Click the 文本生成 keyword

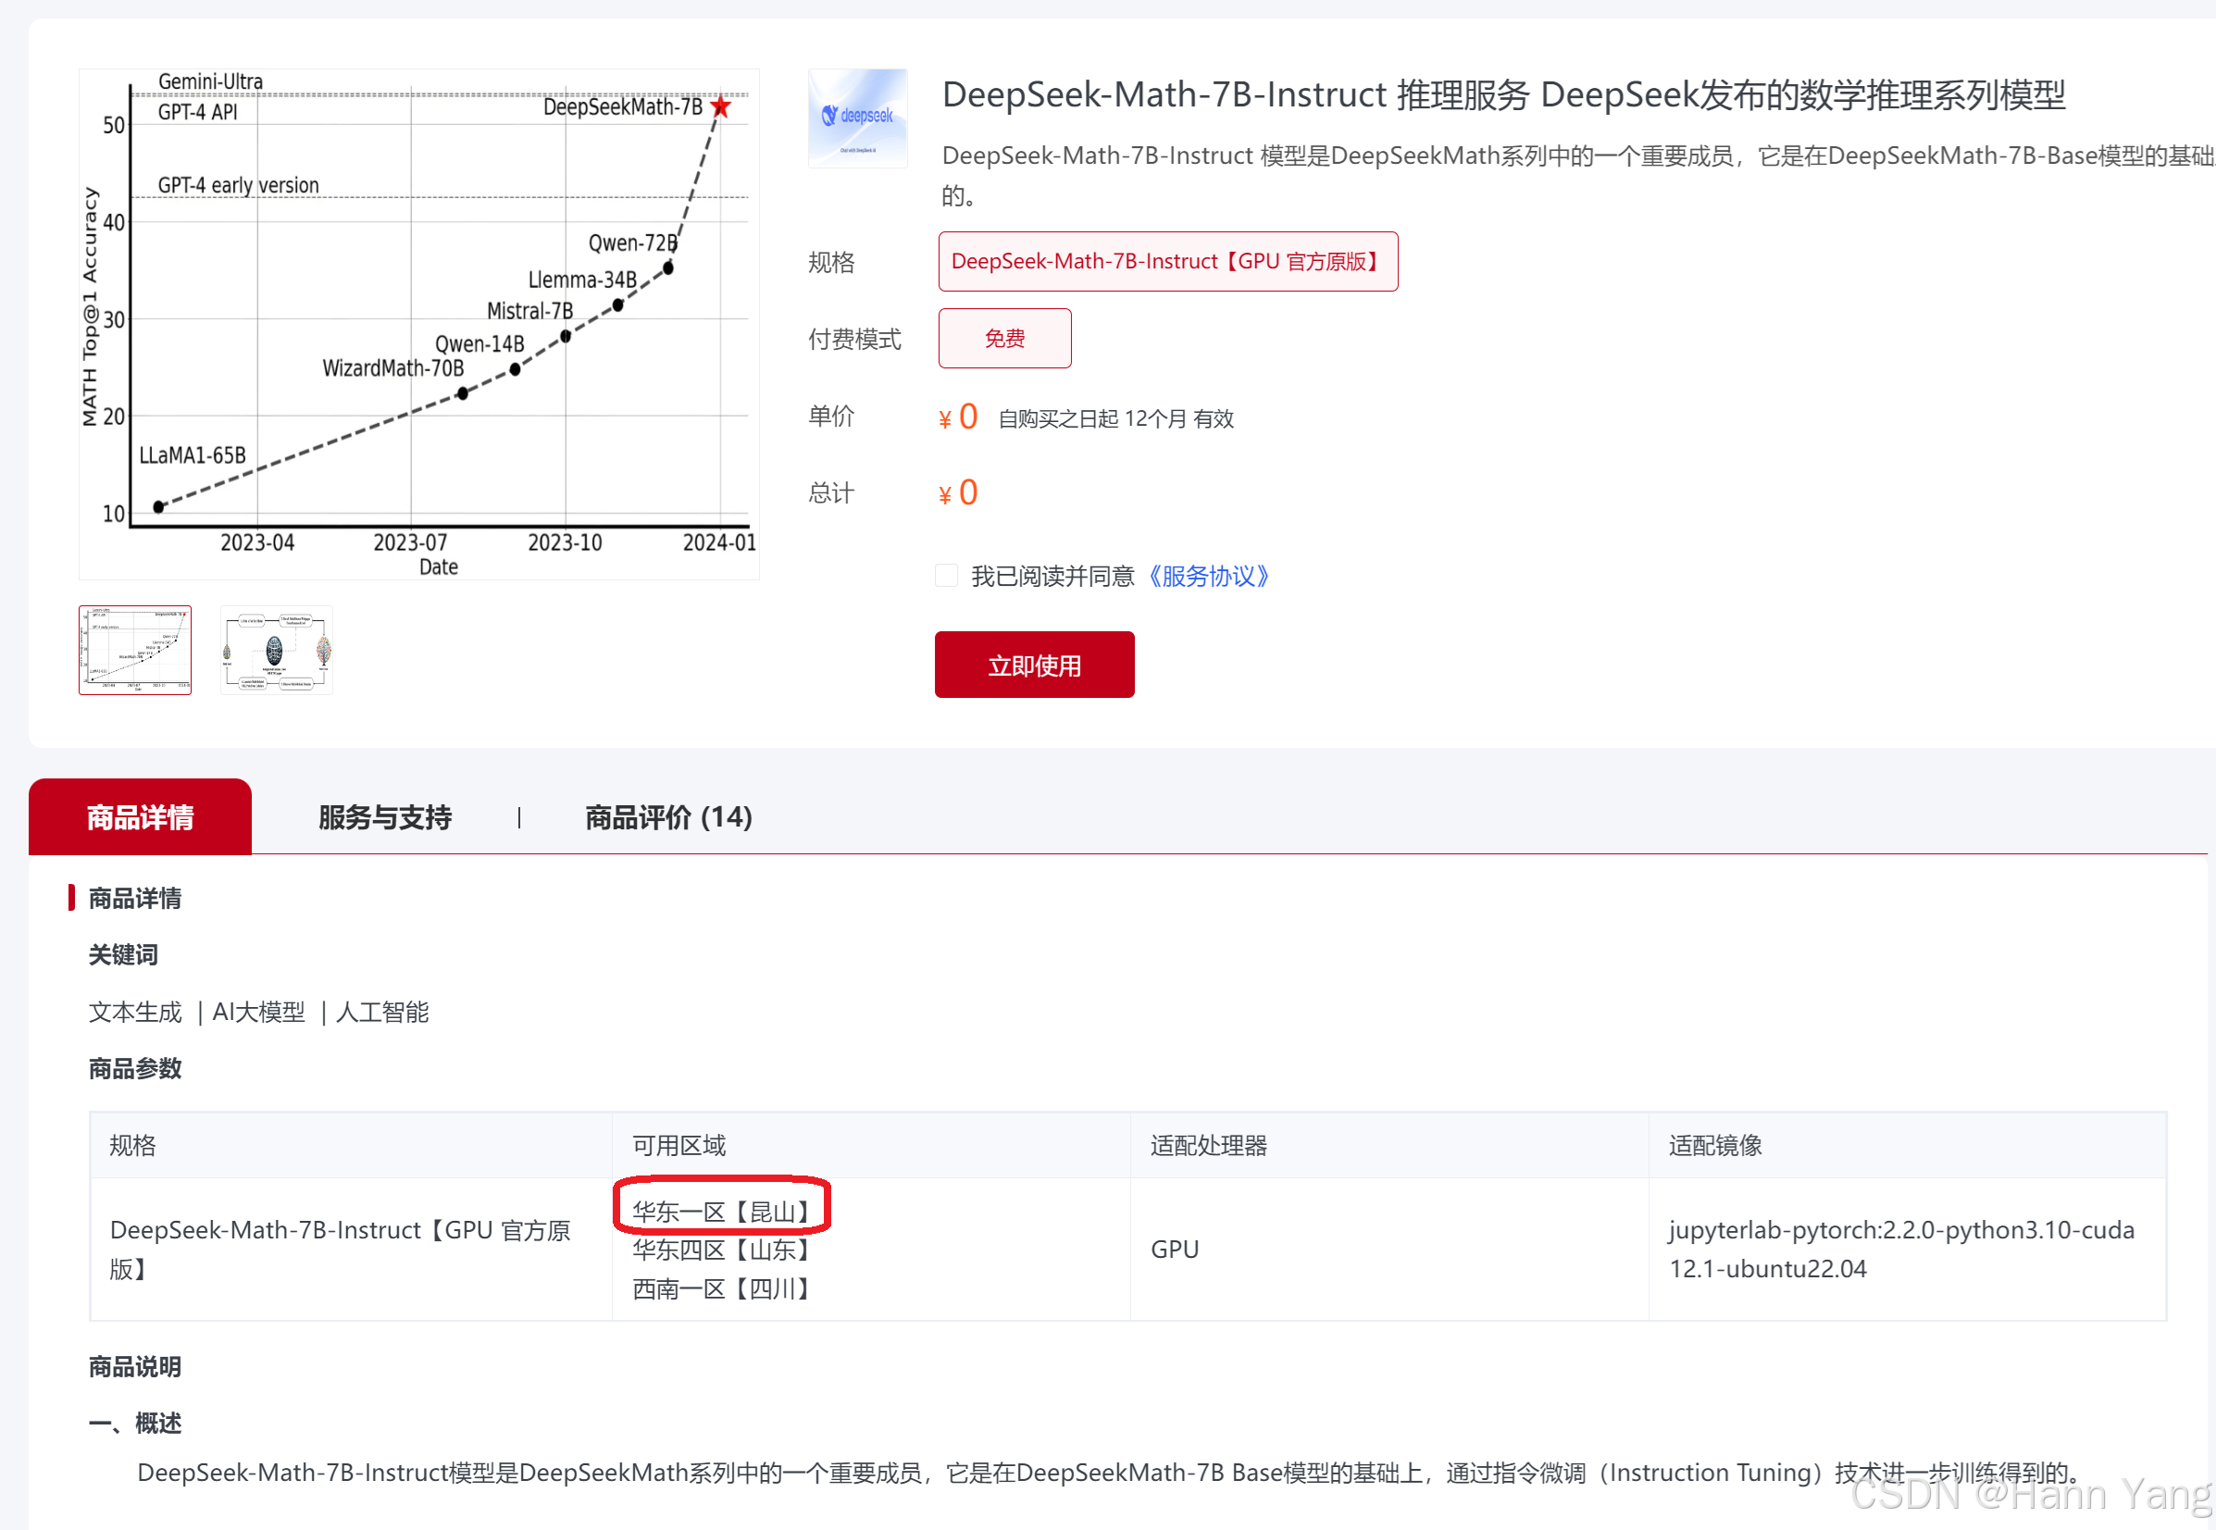tap(135, 1013)
